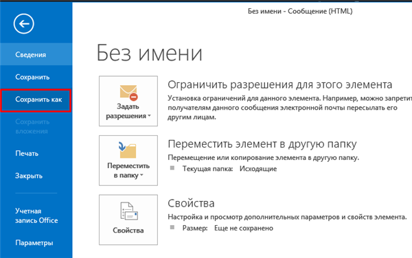The width and height of the screenshot is (412, 258).
Task: Expand the Задать разрешения dropdown arrow
Action: 149,116
